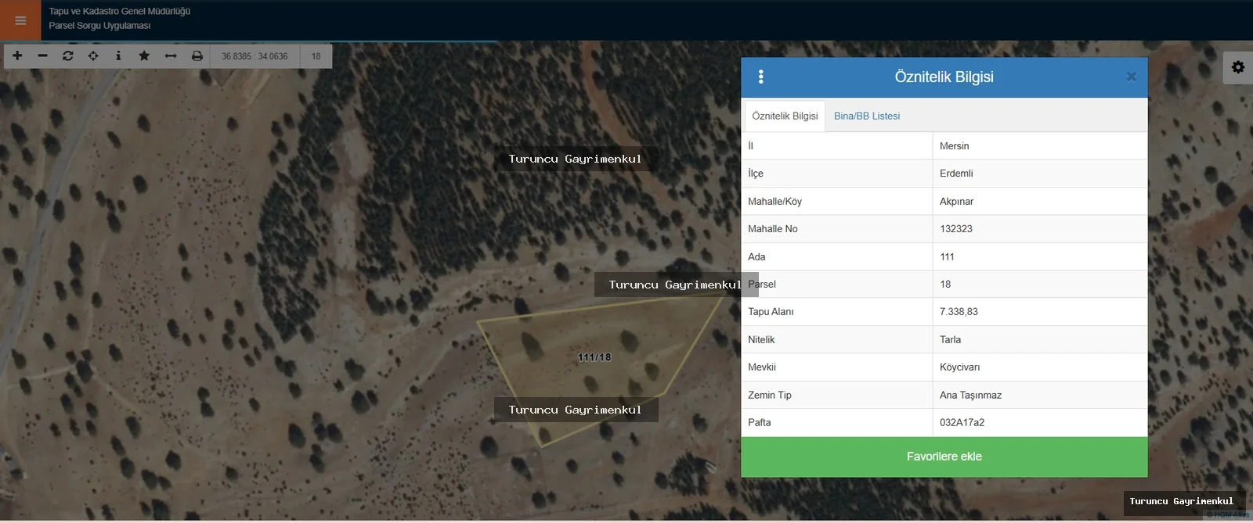
Task: Open settings gear on map
Action: (1238, 67)
